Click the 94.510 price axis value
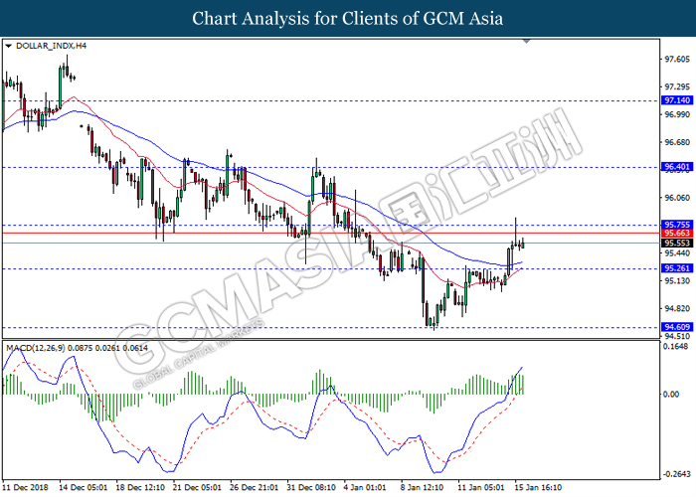Viewport: 696px width, 497px height. tap(677, 336)
